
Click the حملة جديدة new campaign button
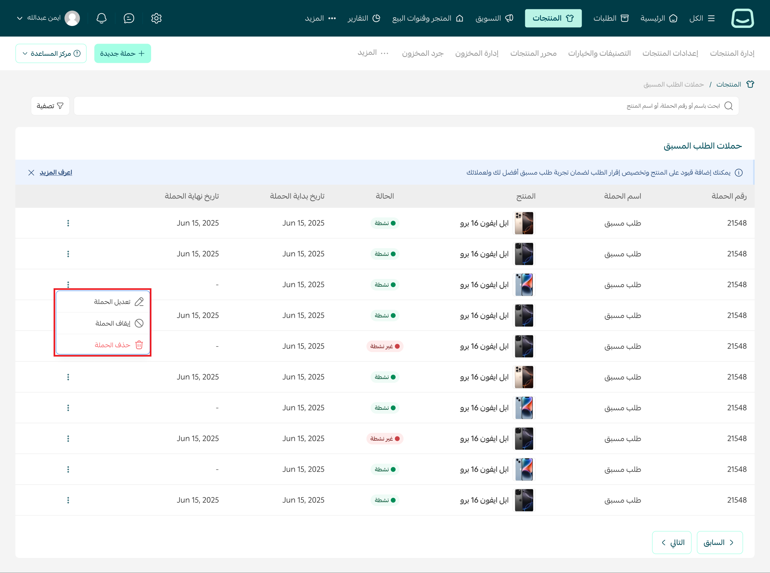pyautogui.click(x=123, y=54)
